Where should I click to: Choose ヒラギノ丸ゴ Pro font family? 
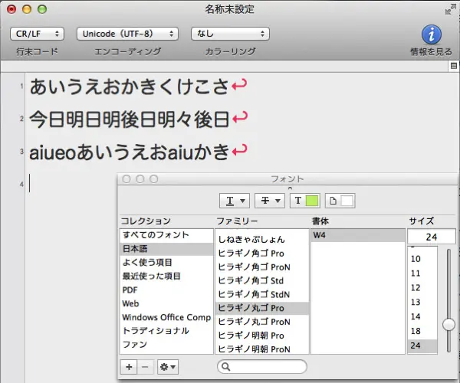(262, 308)
